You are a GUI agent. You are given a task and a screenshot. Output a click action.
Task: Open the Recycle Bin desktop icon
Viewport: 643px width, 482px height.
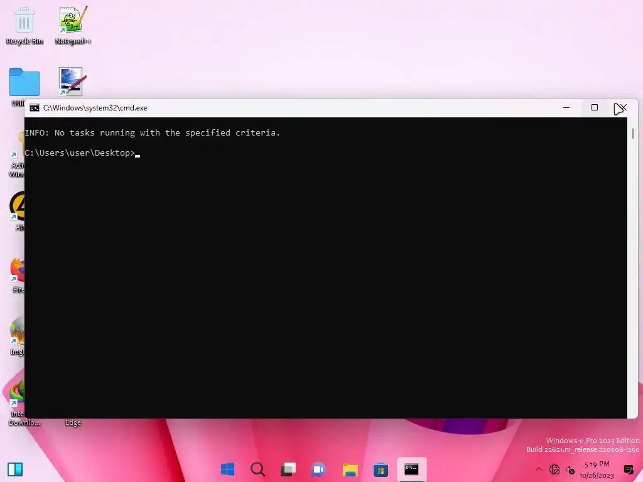24,25
